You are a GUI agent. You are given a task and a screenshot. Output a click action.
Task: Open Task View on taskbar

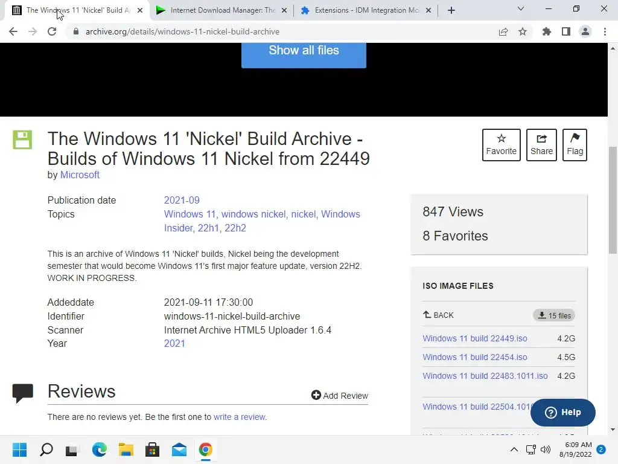[x=72, y=449]
